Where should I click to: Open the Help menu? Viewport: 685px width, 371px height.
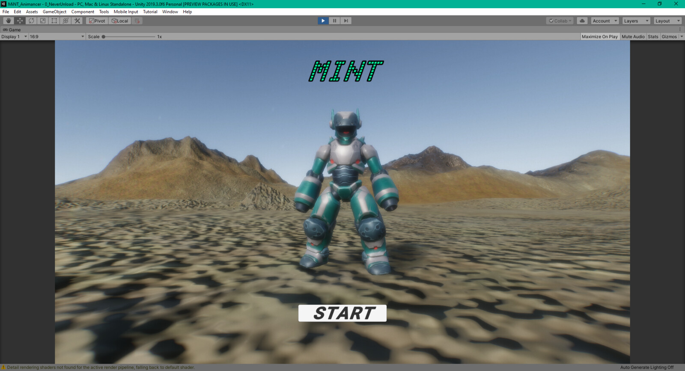188,12
